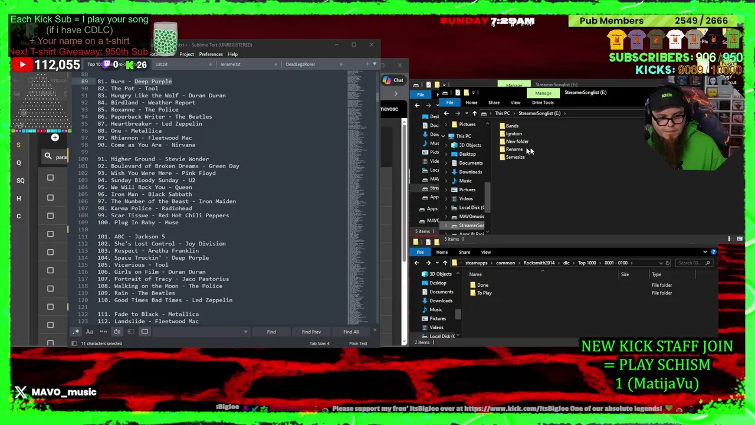Click Top 1000 in lower Explorer breadcrumb
Screen dimensions: 755x425
pyautogui.click(x=587, y=263)
